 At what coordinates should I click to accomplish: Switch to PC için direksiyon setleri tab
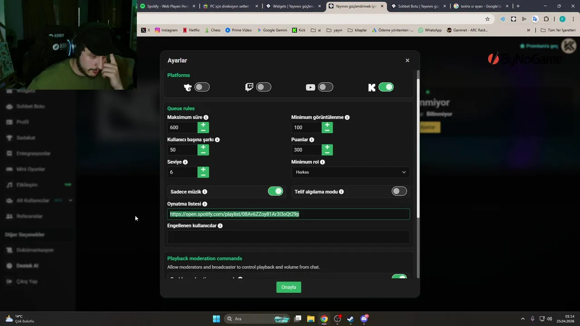[230, 6]
